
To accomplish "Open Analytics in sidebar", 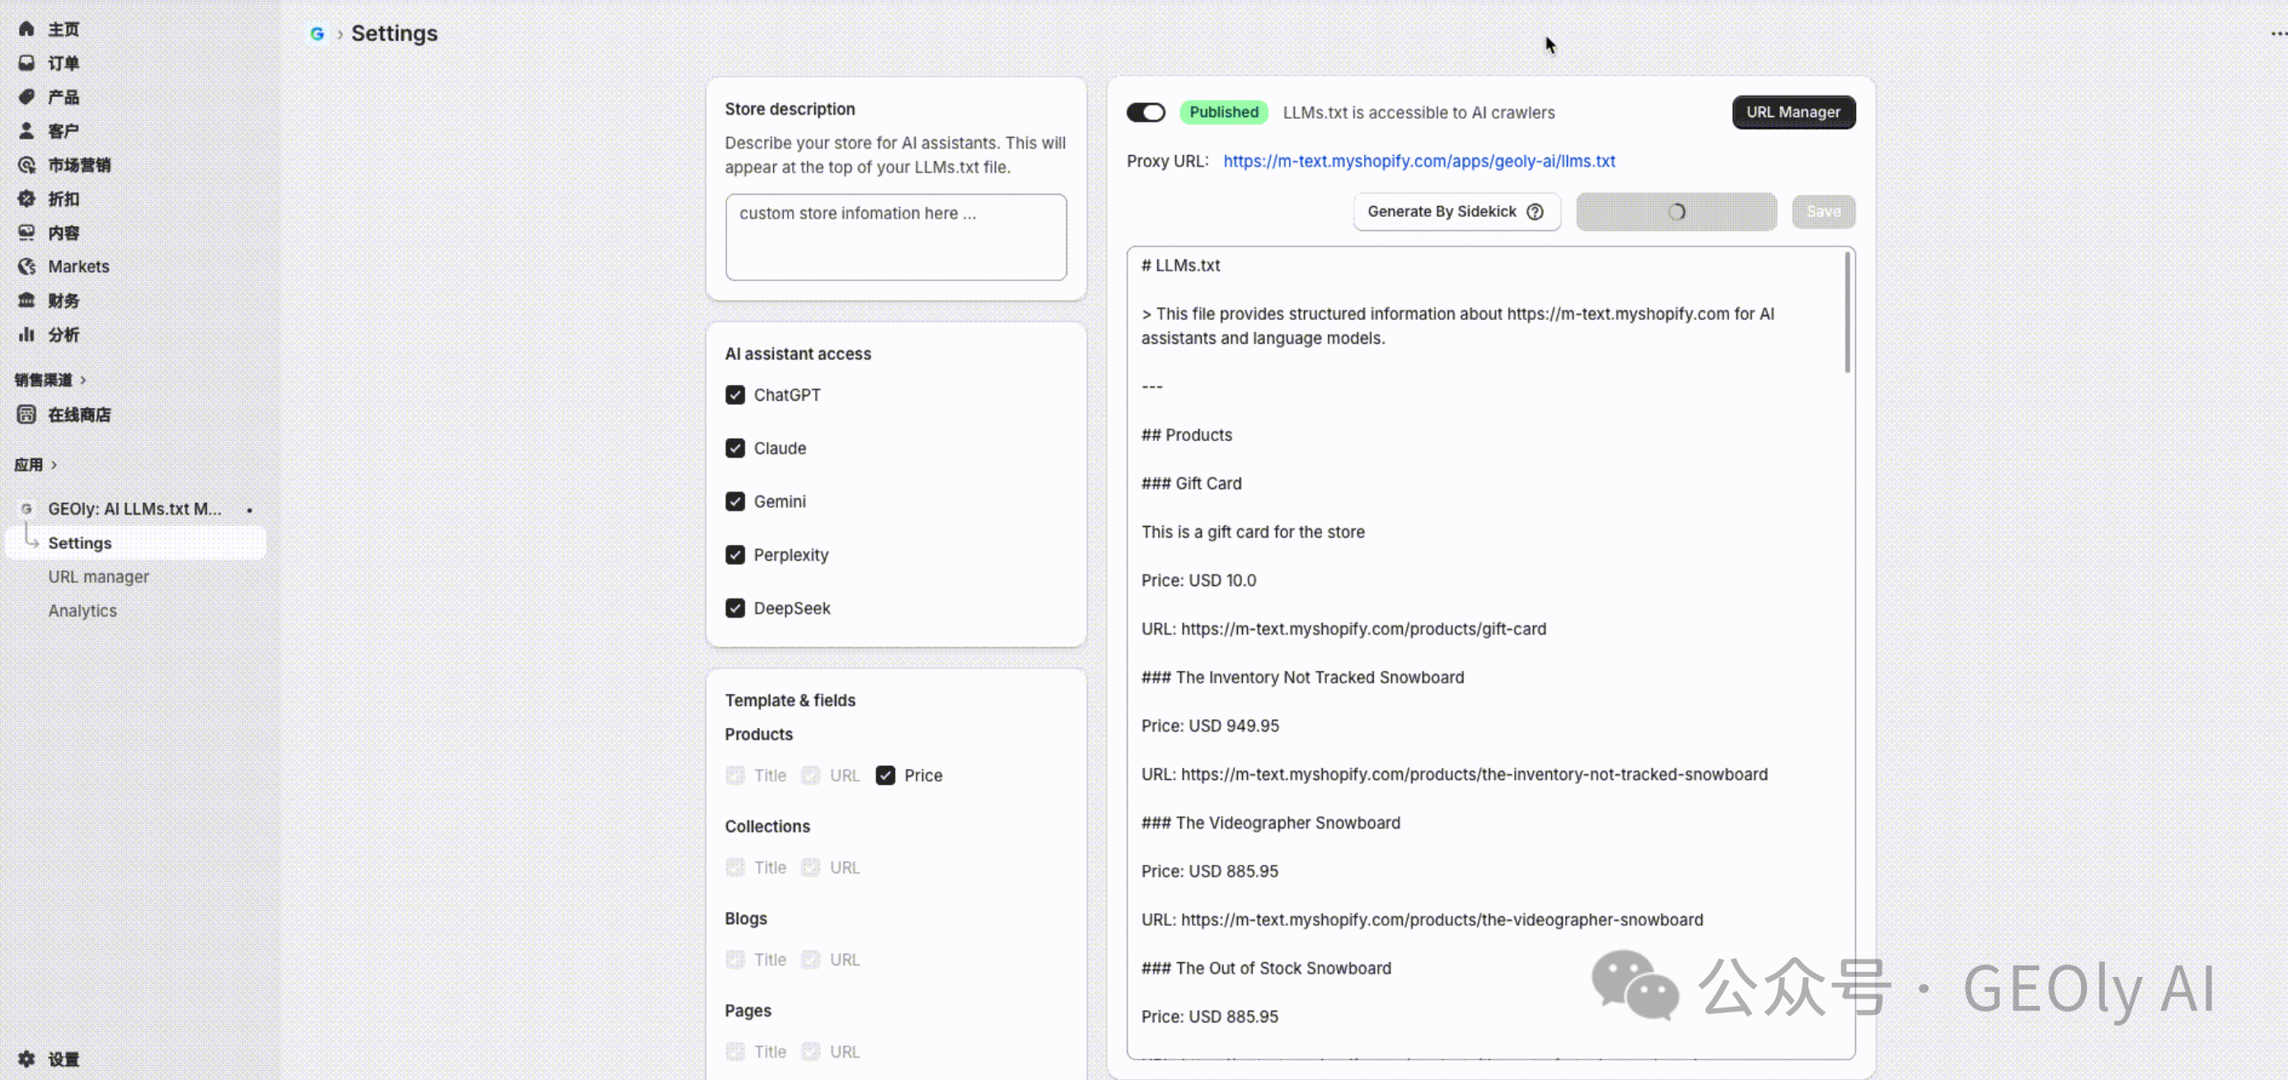I will (82, 611).
